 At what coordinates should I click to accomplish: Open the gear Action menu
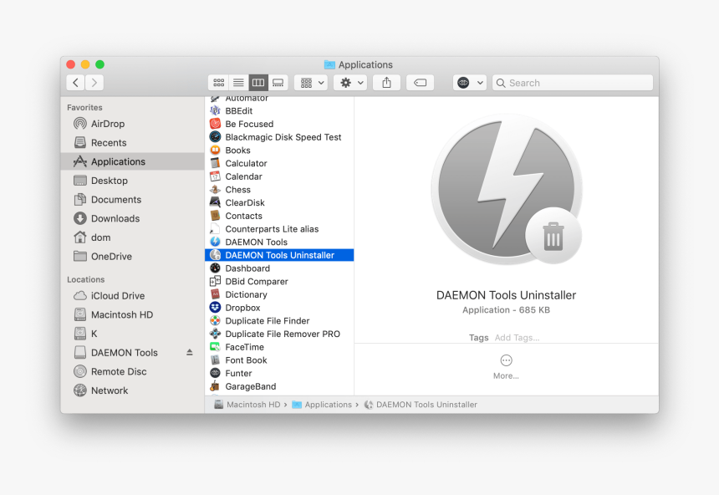[x=350, y=83]
